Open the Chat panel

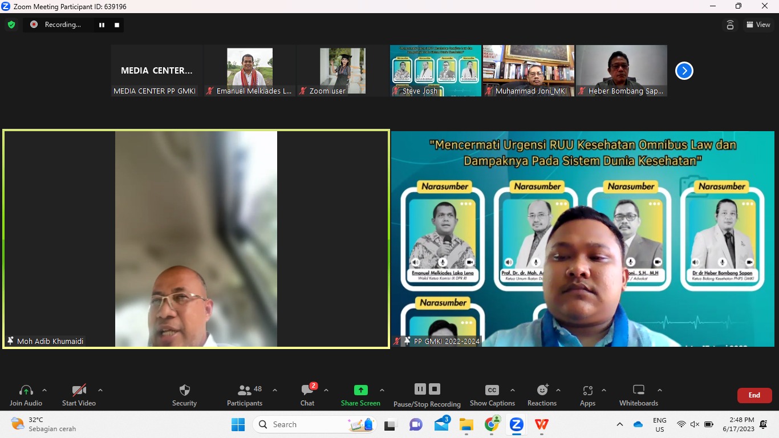[307, 395]
